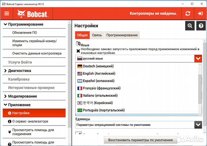
Task: Click the US flag icon
Action: [80, 73]
